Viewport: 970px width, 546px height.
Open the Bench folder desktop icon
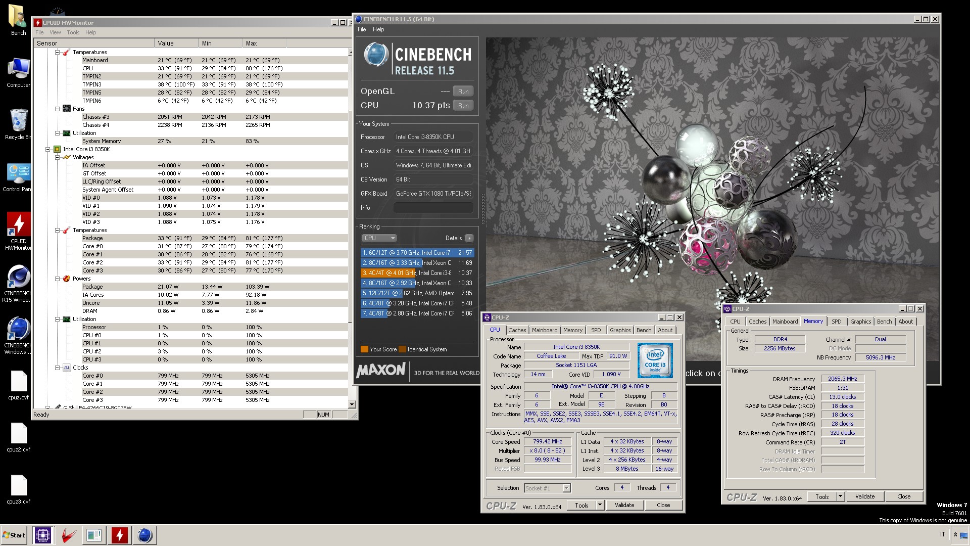(x=18, y=20)
